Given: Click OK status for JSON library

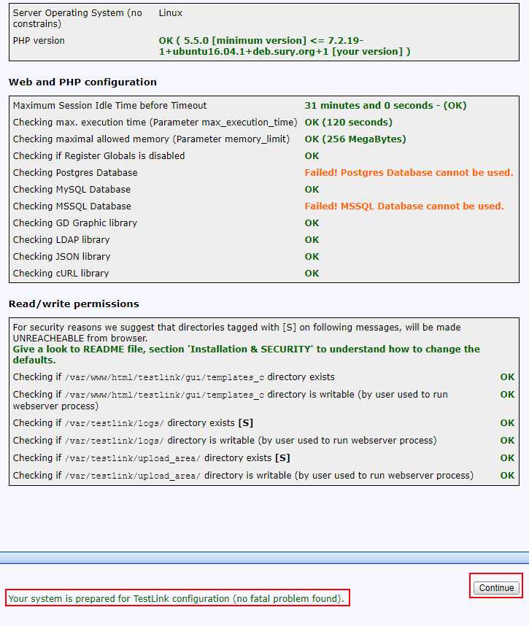Looking at the screenshot, I should (x=312, y=256).
